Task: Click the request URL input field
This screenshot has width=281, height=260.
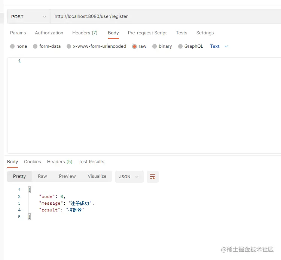Action: (x=165, y=16)
